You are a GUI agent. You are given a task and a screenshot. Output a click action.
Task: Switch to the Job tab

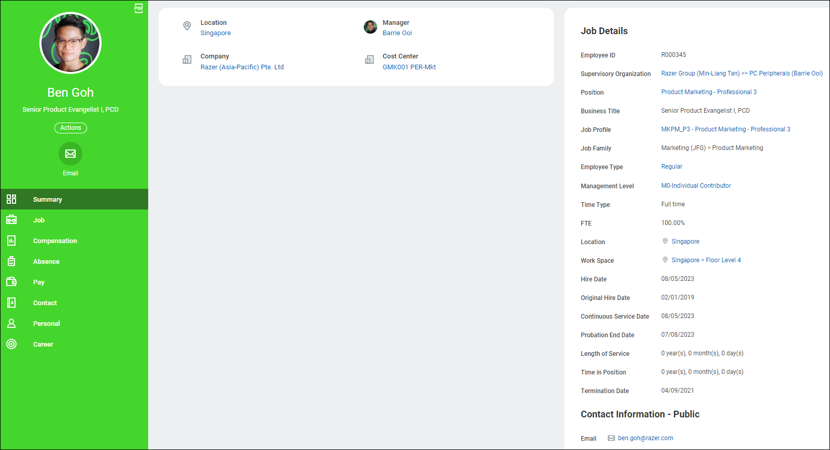tap(74, 220)
